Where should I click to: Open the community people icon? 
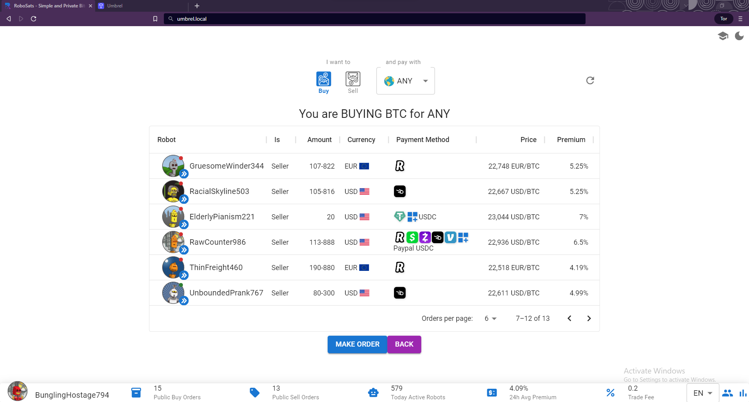click(x=728, y=393)
